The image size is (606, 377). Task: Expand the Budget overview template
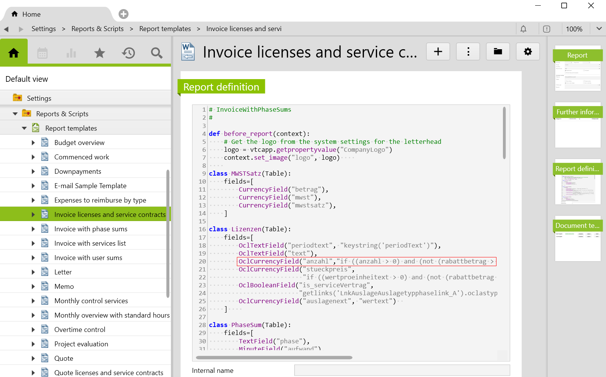(33, 143)
